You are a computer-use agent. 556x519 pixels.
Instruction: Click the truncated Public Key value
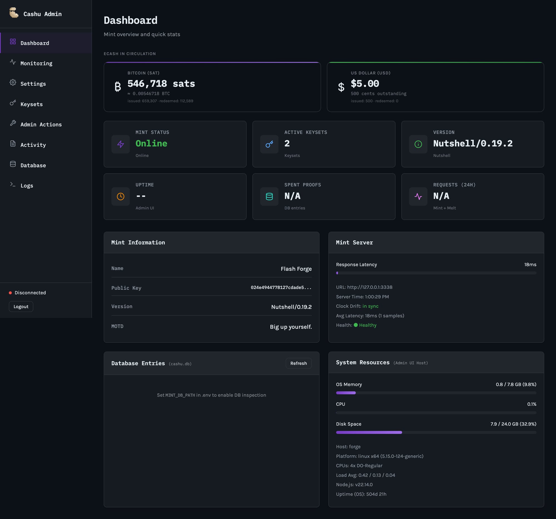pos(281,288)
